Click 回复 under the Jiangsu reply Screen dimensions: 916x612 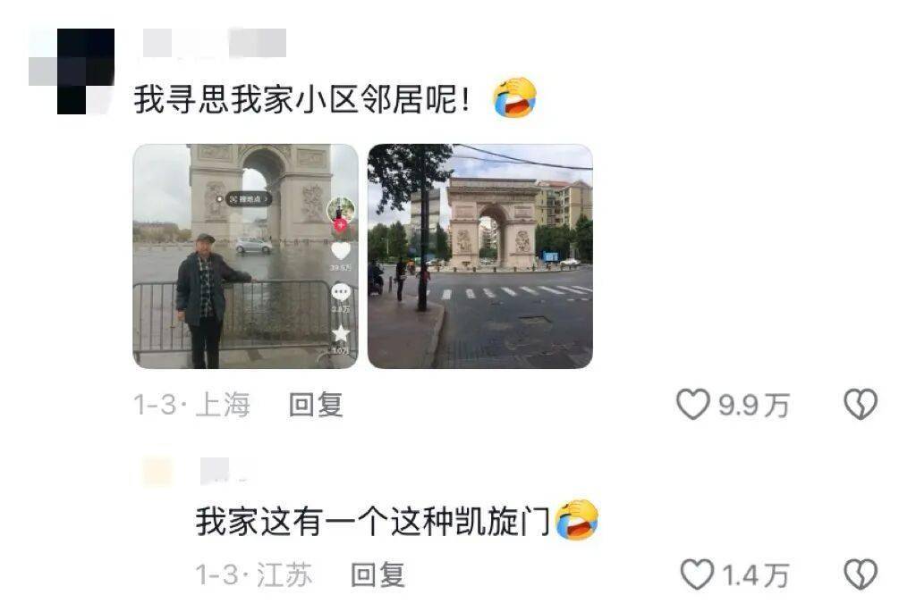[377, 574]
